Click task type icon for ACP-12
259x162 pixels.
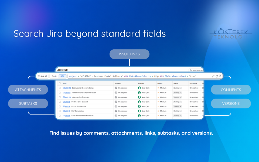64,88
